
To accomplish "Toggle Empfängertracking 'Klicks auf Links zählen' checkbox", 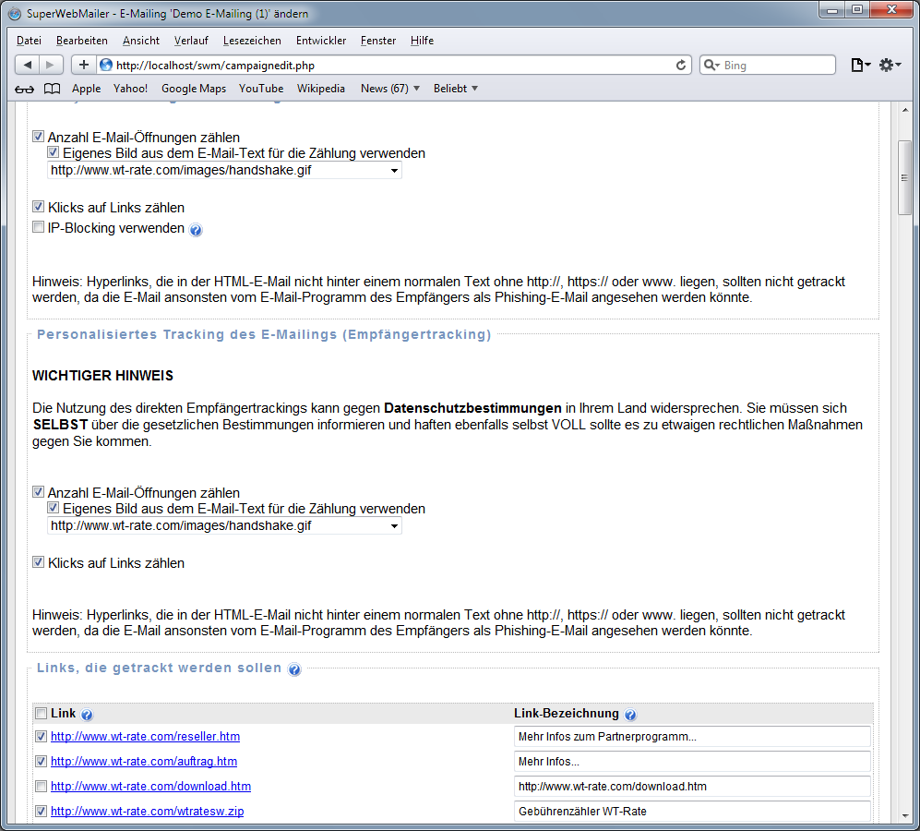I will (x=38, y=561).
